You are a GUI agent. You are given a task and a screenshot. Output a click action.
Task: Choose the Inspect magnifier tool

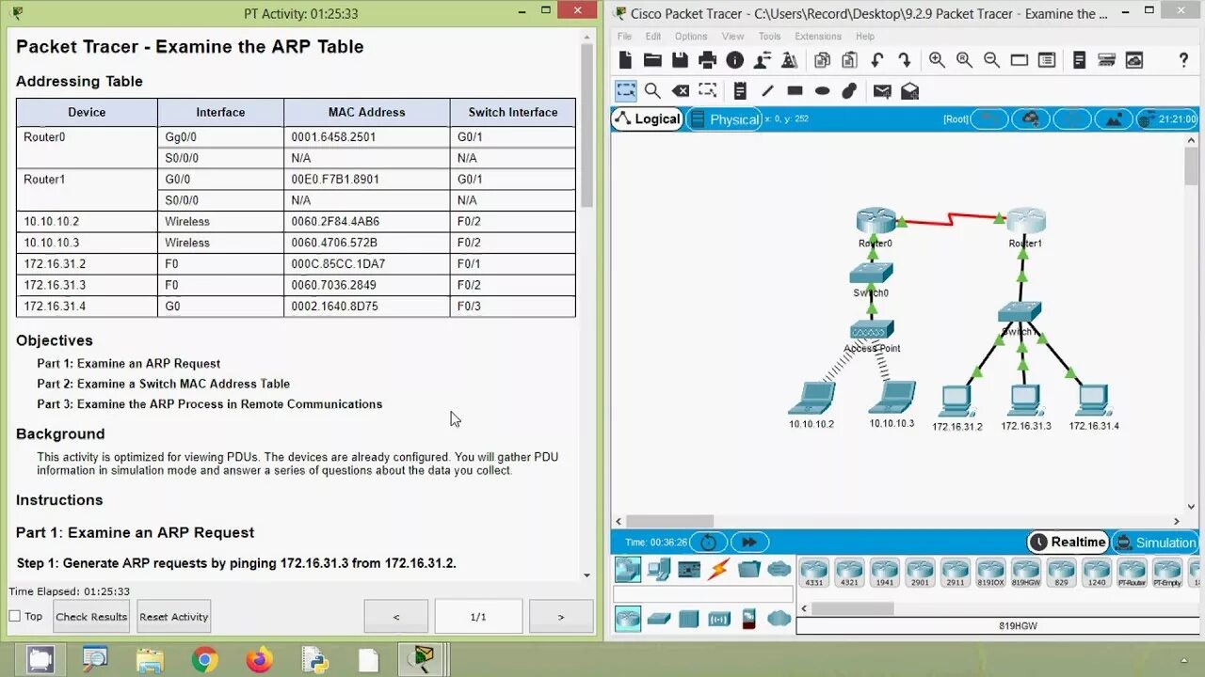tap(652, 91)
